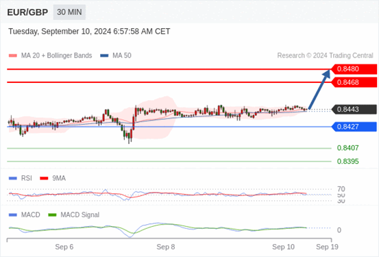Image resolution: width=379 pixels, height=257 pixels.
Task: Click the Sep 19 axis label
Action: pos(328,247)
